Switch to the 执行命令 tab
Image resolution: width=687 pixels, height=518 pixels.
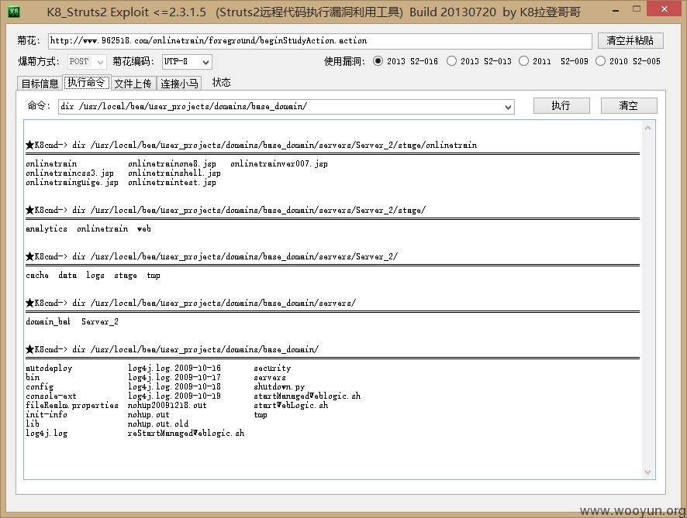86,82
